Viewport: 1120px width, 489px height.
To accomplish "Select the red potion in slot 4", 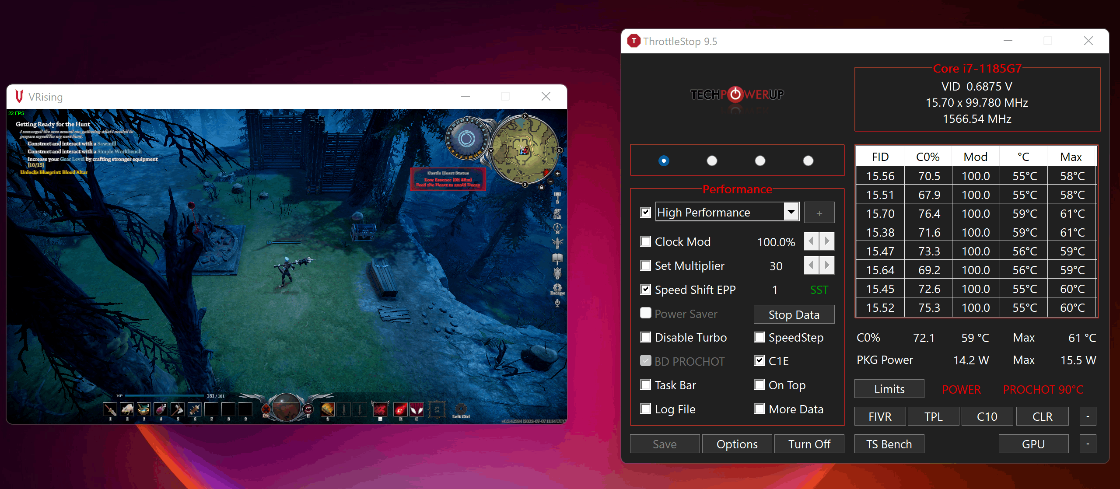I will (161, 409).
